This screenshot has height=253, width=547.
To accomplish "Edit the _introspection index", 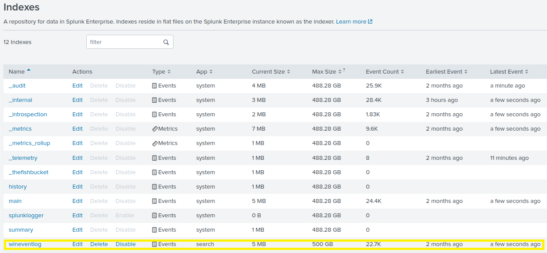I will pyautogui.click(x=78, y=115).
